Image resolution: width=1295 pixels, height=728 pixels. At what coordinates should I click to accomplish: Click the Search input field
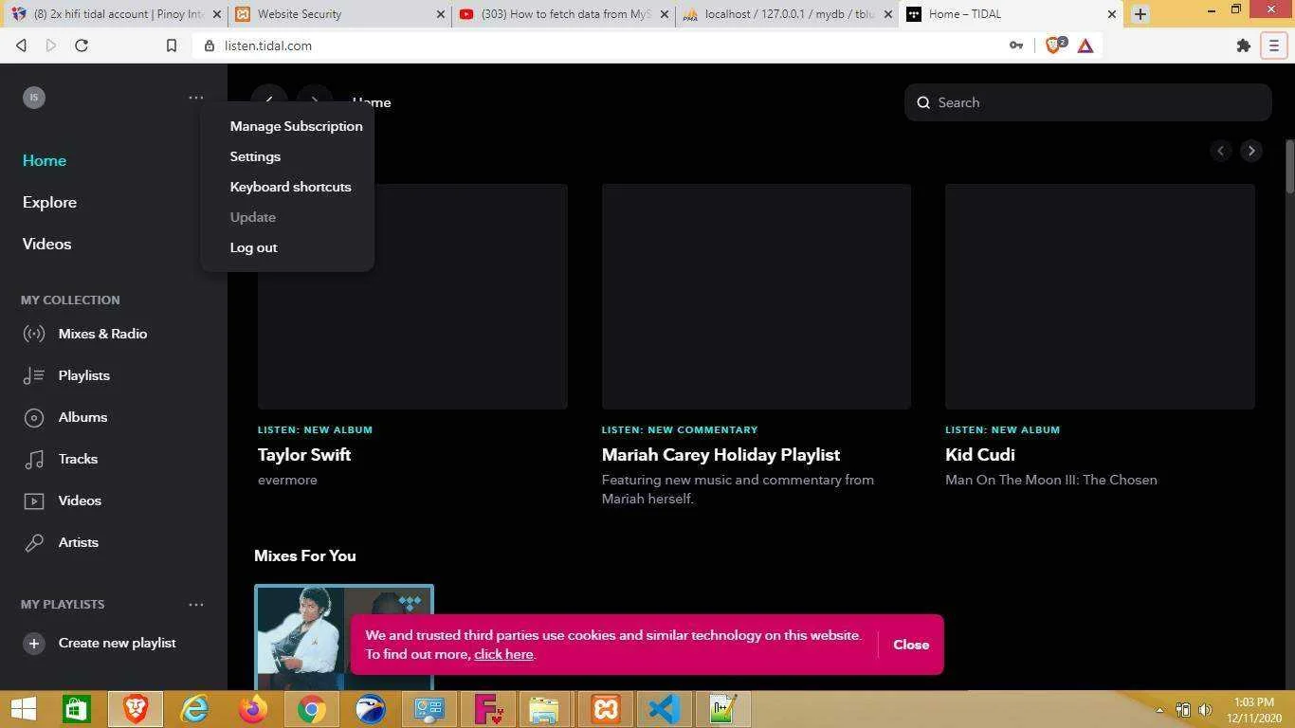tap(1087, 102)
